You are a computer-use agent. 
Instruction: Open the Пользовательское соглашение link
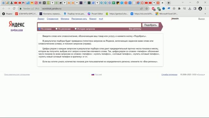pyautogui.click(x=17, y=74)
